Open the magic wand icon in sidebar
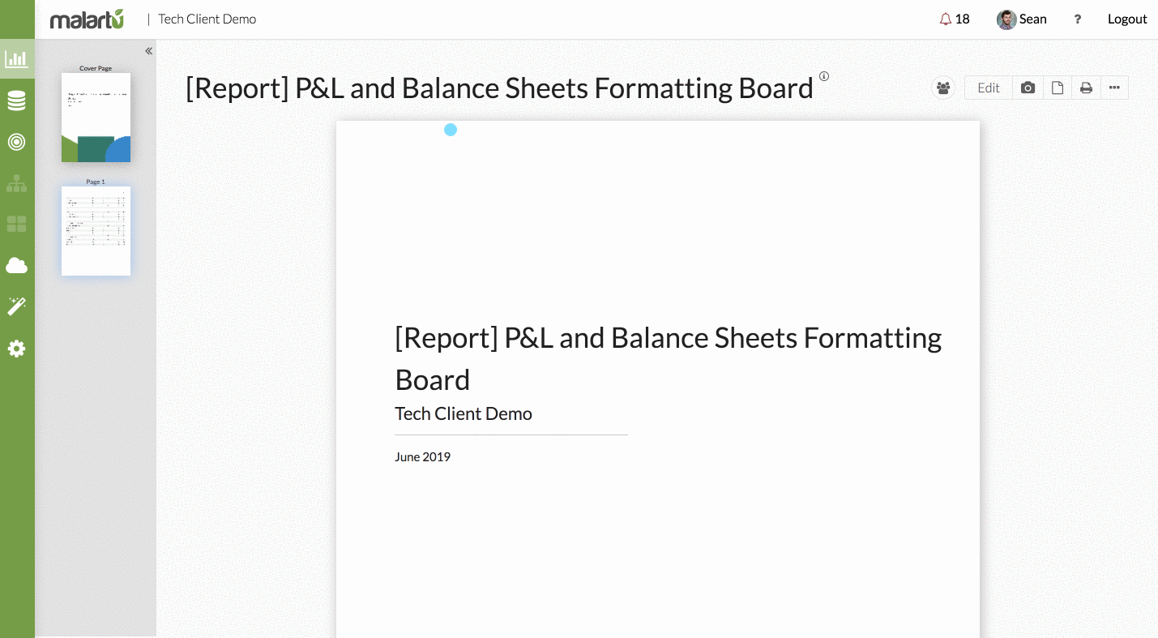Image resolution: width=1158 pixels, height=638 pixels. click(x=16, y=306)
